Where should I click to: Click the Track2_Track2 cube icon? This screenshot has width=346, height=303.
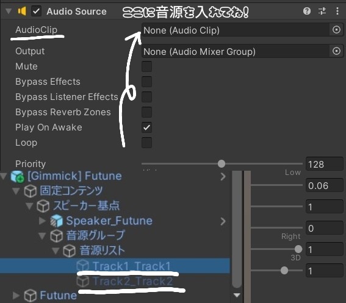83,281
